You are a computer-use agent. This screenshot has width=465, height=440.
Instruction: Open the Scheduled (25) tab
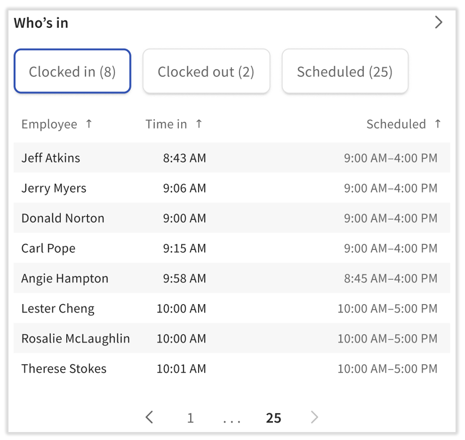pyautogui.click(x=345, y=71)
